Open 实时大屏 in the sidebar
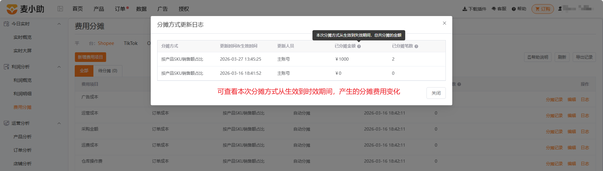This screenshot has height=171, width=603. pos(23,51)
